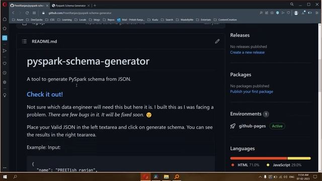Open File Explorer from the taskbar

click(x=166, y=176)
